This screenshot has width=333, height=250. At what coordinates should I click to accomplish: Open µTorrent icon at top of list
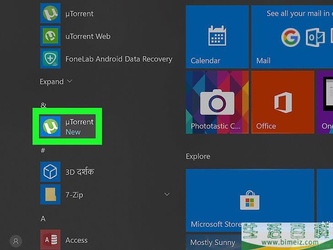pyautogui.click(x=50, y=13)
